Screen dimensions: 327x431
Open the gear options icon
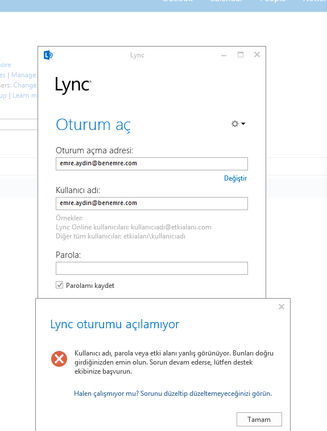(235, 124)
